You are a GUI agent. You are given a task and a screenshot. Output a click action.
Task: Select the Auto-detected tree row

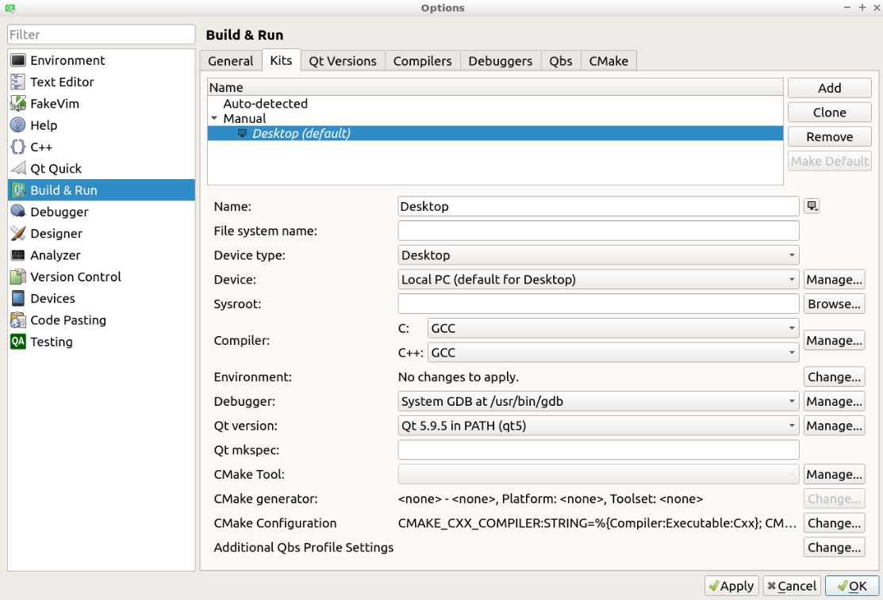tap(495, 104)
